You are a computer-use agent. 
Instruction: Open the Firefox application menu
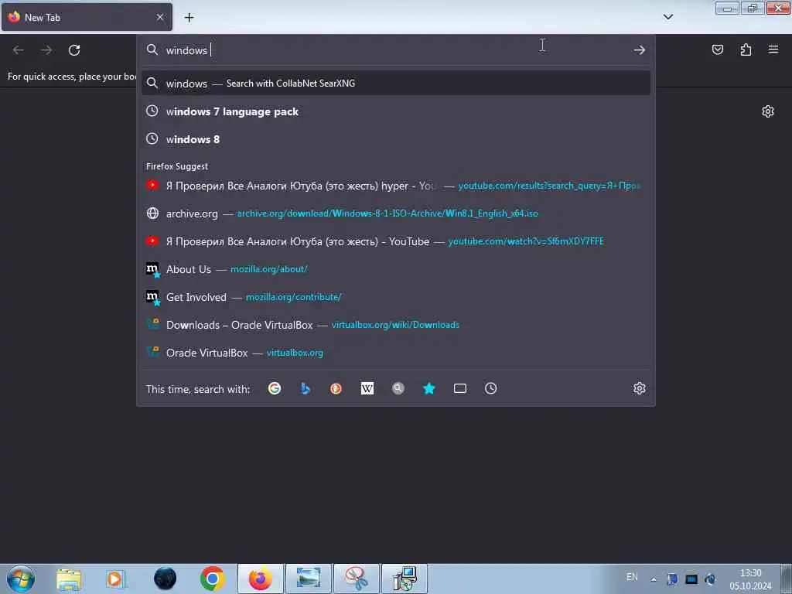[773, 49]
